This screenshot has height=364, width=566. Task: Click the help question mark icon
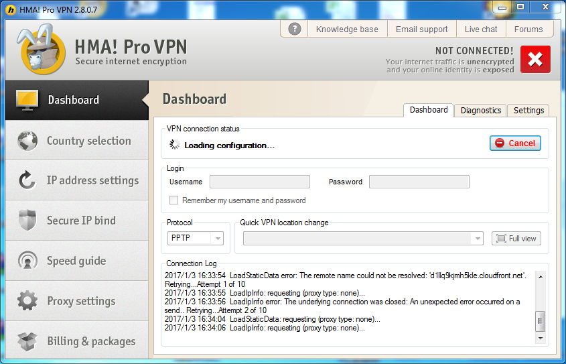point(295,29)
